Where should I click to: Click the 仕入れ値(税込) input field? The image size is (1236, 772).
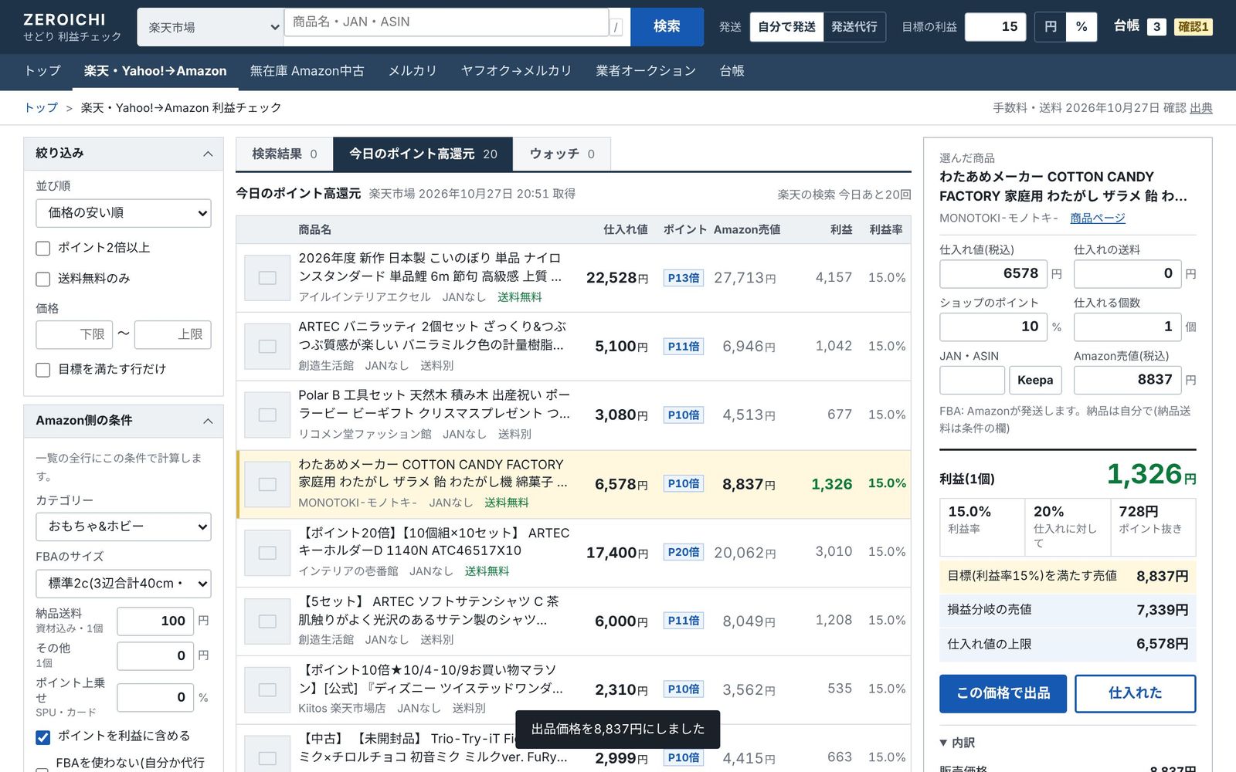pos(993,274)
